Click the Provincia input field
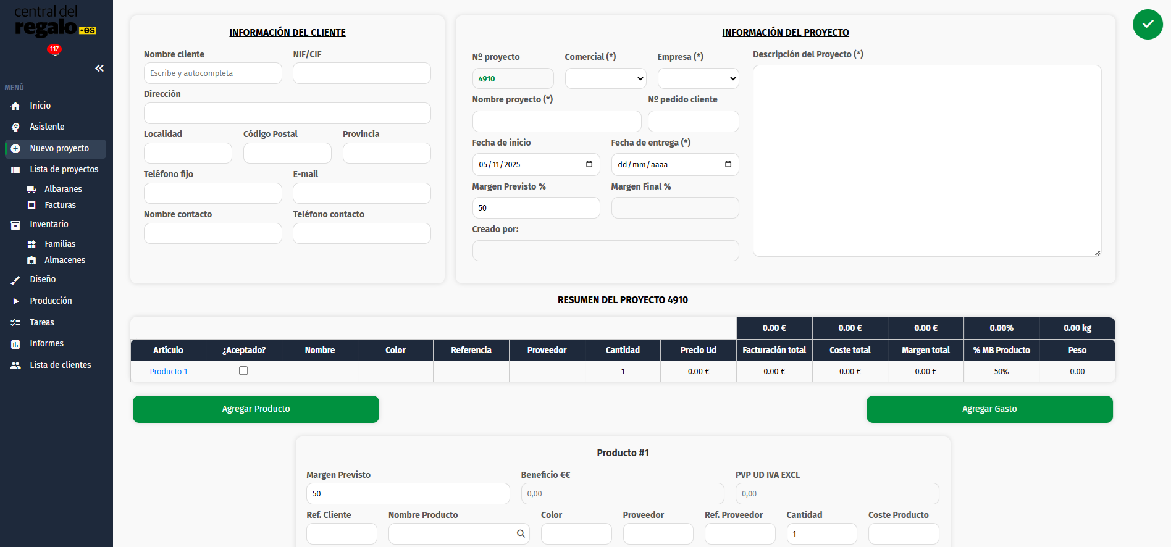The height and width of the screenshot is (547, 1171). (x=387, y=153)
